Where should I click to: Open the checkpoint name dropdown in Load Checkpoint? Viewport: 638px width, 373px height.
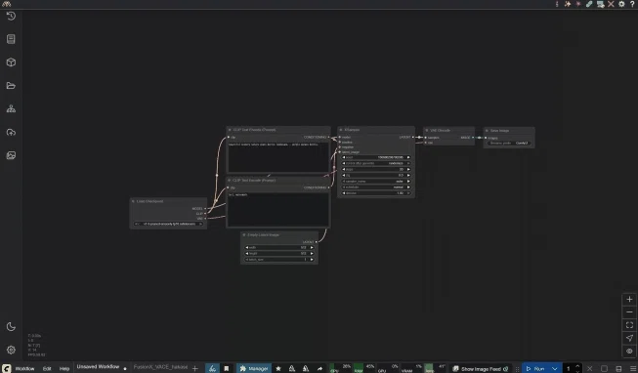pos(168,224)
